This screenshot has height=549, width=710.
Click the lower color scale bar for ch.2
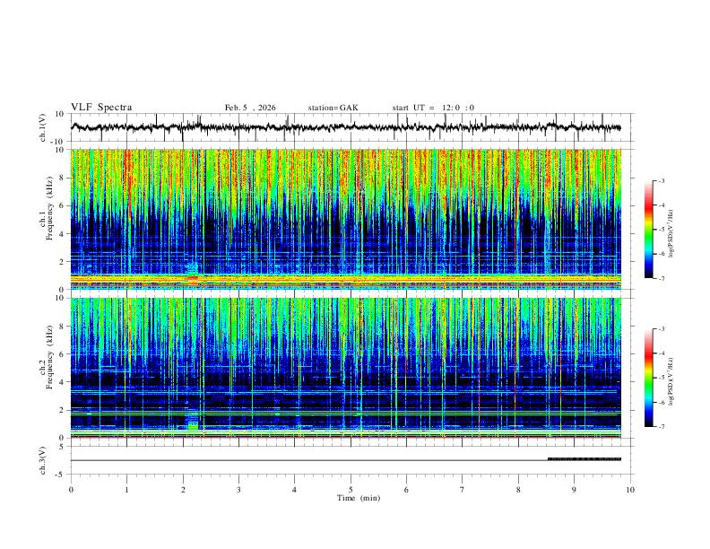(x=648, y=378)
